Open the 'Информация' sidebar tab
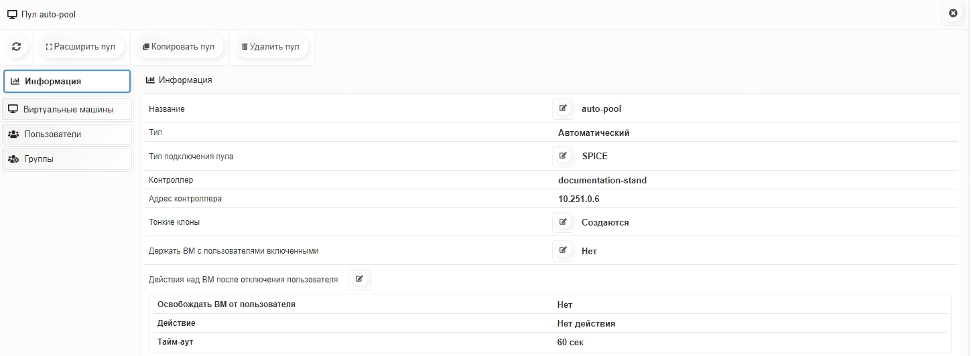971x356 pixels. click(x=67, y=82)
